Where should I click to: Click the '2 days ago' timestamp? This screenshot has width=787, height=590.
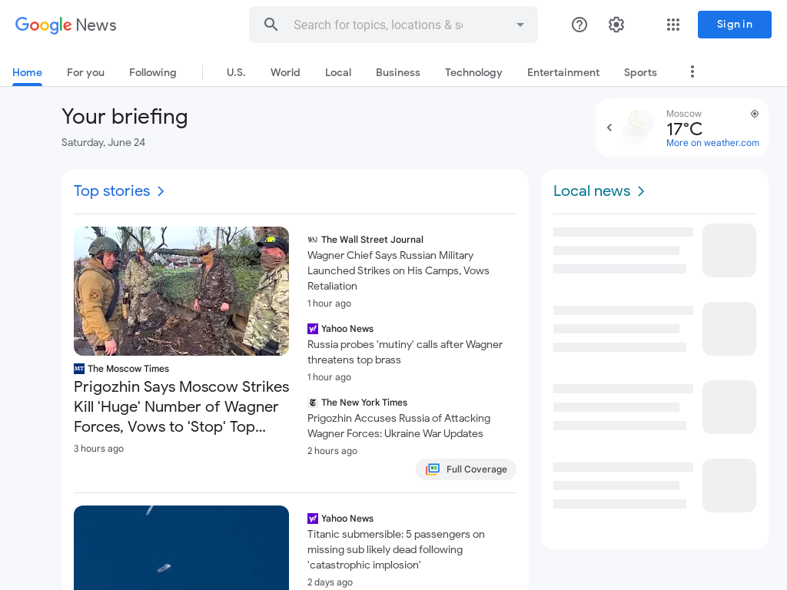point(330,582)
